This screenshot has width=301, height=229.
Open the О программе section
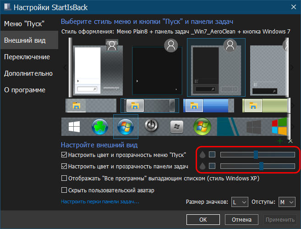(x=29, y=90)
